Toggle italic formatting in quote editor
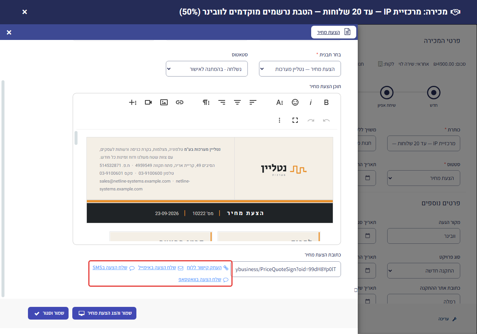Viewport: 477px width, 336px height. pos(310,102)
